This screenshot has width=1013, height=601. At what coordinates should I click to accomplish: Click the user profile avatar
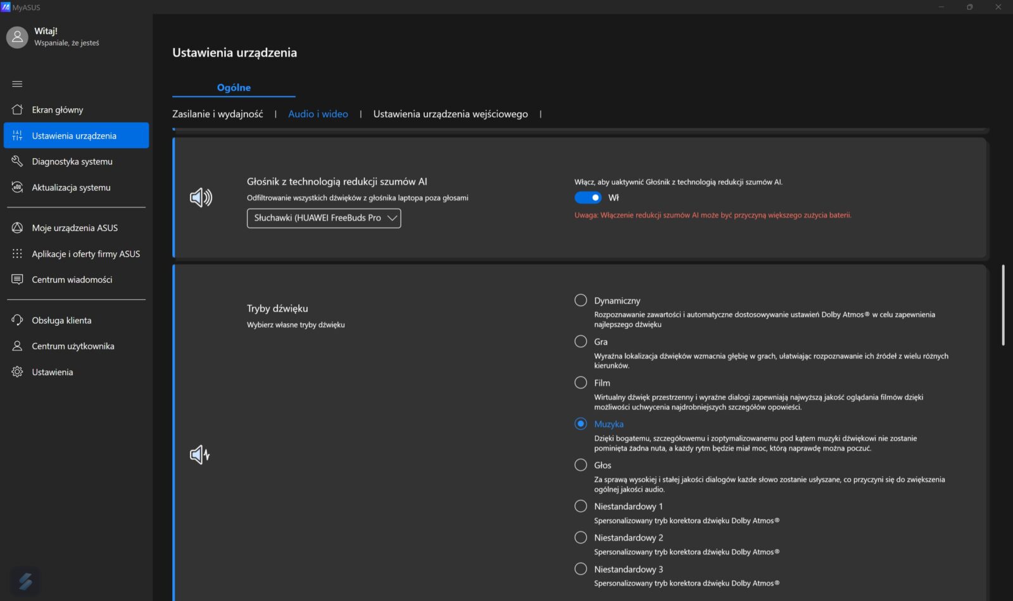coord(17,37)
